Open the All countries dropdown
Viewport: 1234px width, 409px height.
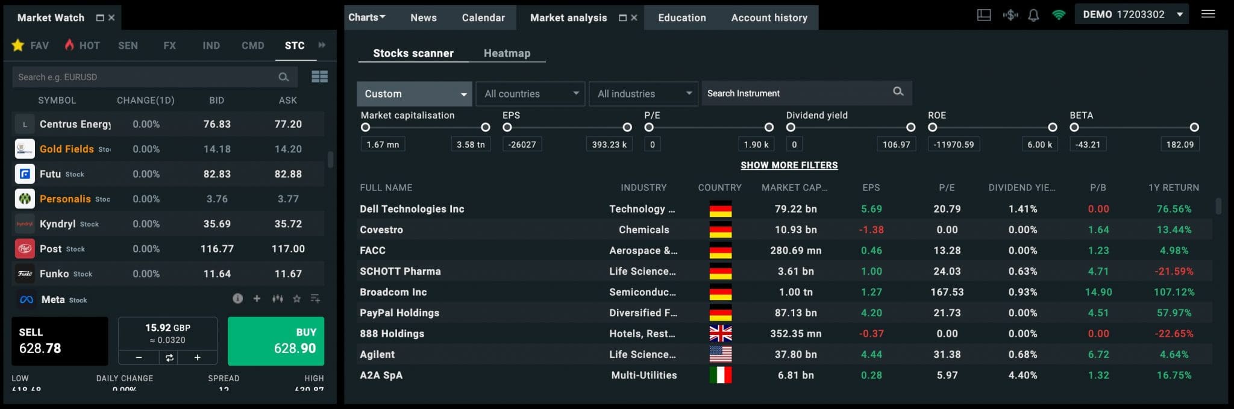pos(530,94)
